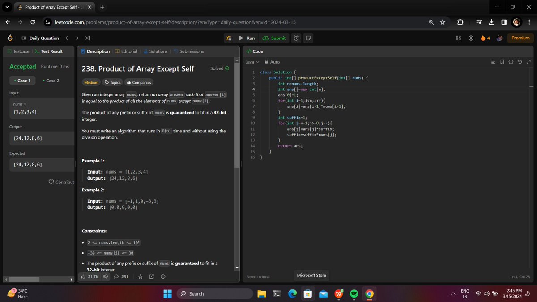Open the browser downloads icon
Image resolution: width=537 pixels, height=302 pixels.
click(x=491, y=22)
